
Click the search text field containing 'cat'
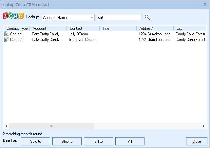120,17
